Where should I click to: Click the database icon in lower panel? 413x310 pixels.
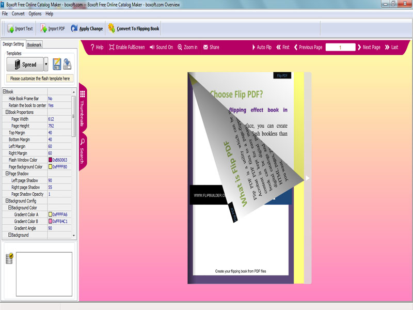click(x=9, y=259)
